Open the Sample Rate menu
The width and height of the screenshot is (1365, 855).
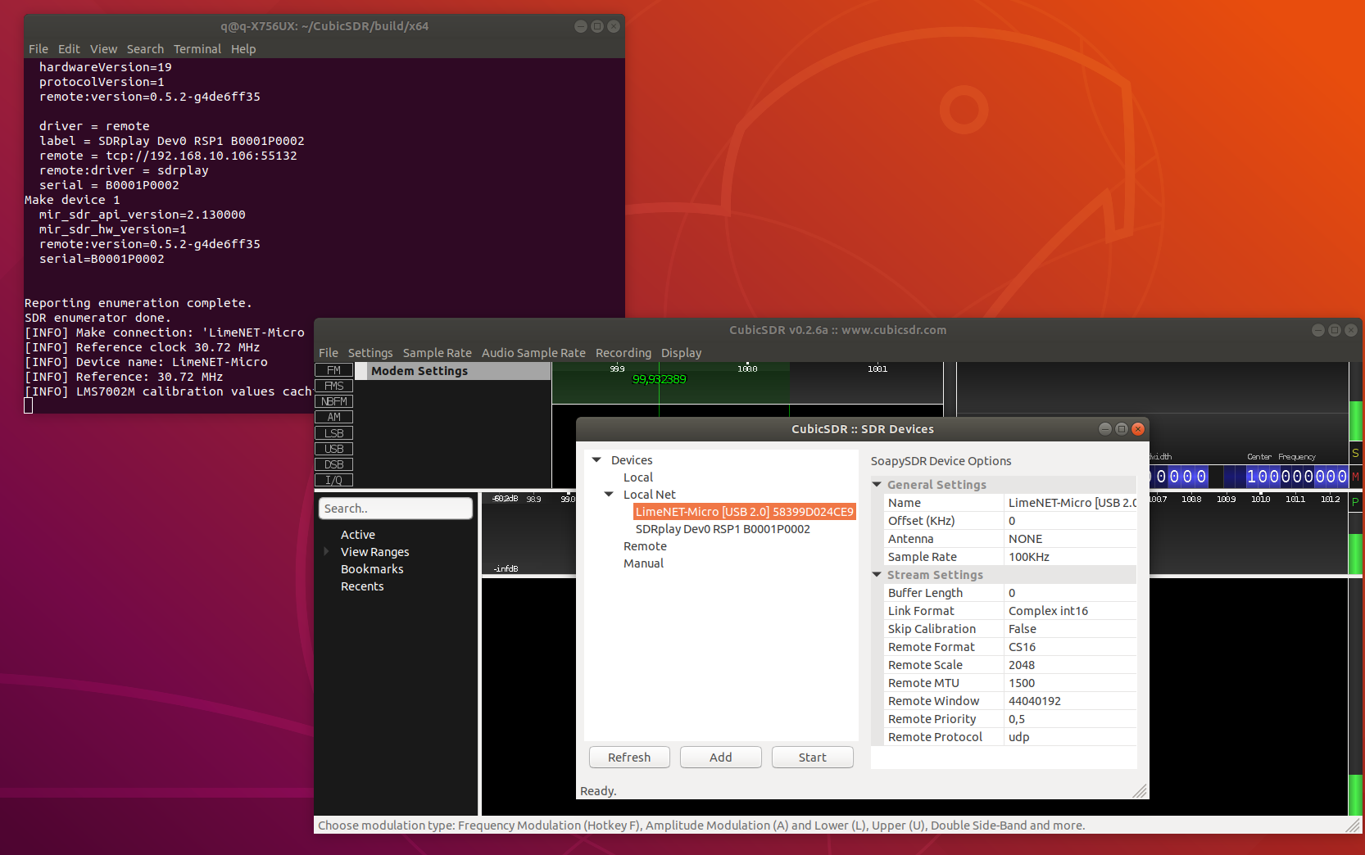pos(437,353)
